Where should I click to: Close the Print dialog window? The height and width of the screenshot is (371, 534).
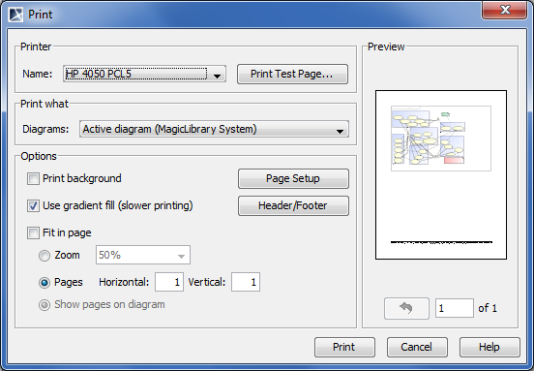505,10
